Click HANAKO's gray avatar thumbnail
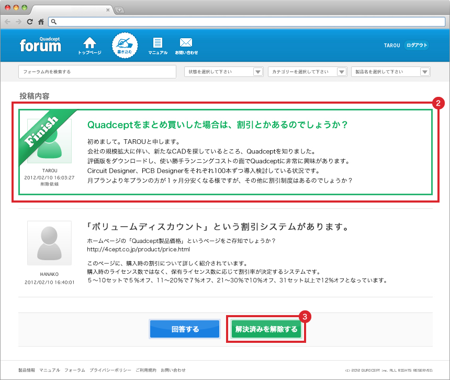Image resolution: width=450 pixels, height=380 pixels. click(49, 243)
